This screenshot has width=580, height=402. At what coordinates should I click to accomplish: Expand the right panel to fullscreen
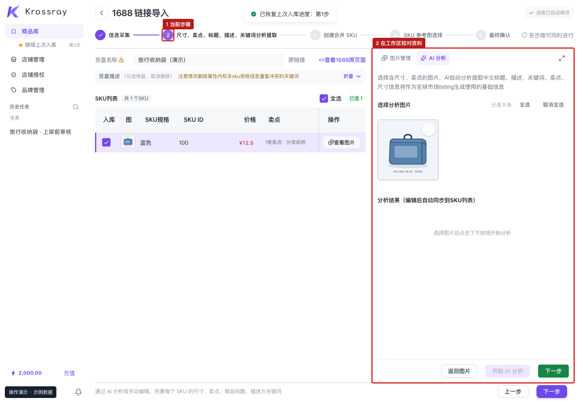tap(562, 59)
